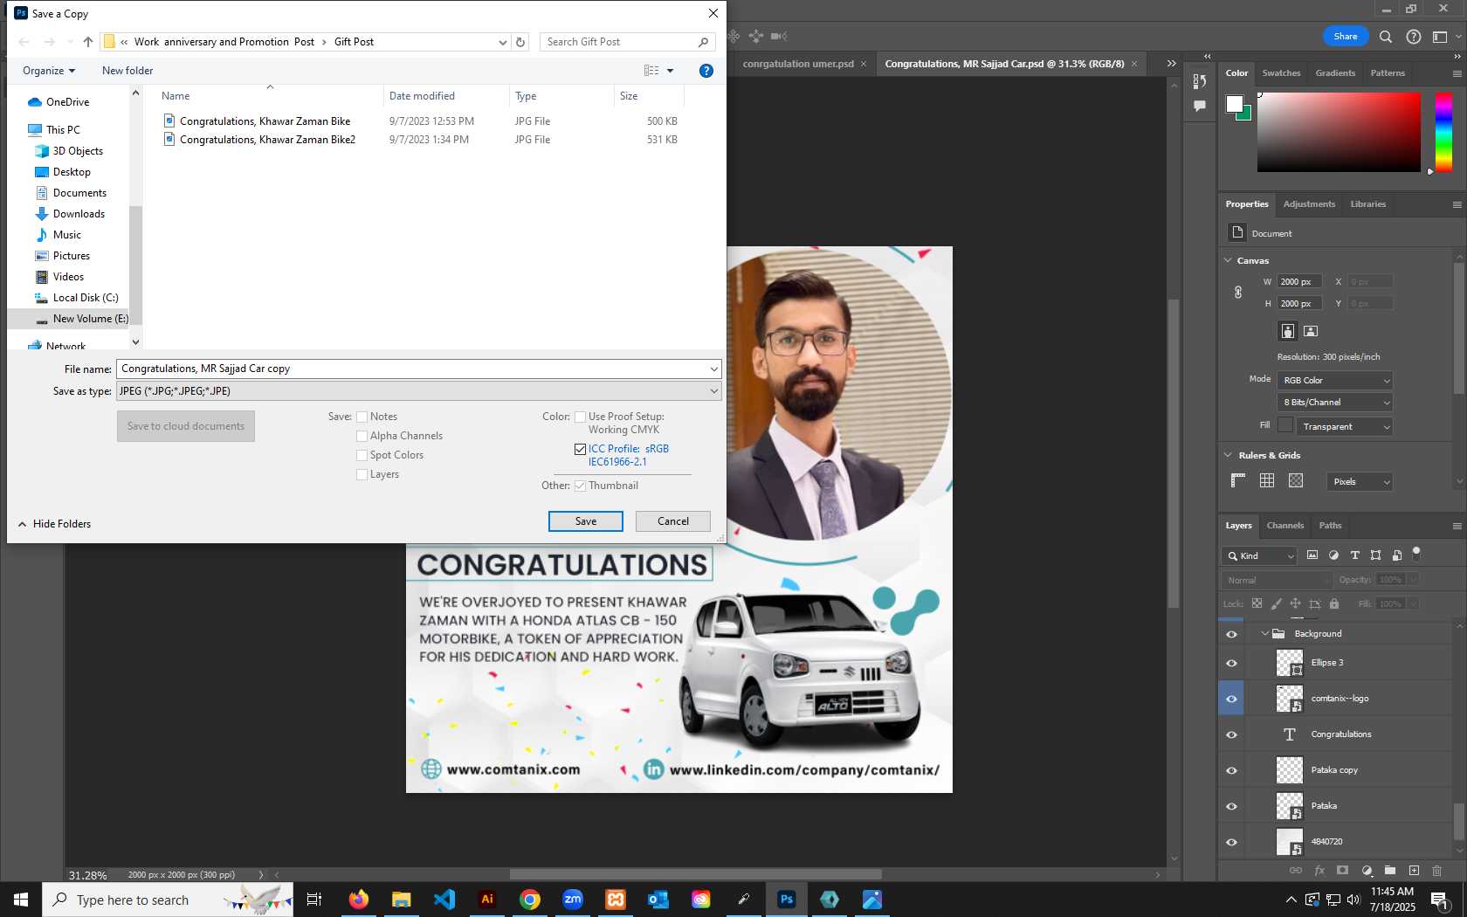Switch to the Swatches tab
This screenshot has width=1467, height=917.
click(x=1281, y=73)
